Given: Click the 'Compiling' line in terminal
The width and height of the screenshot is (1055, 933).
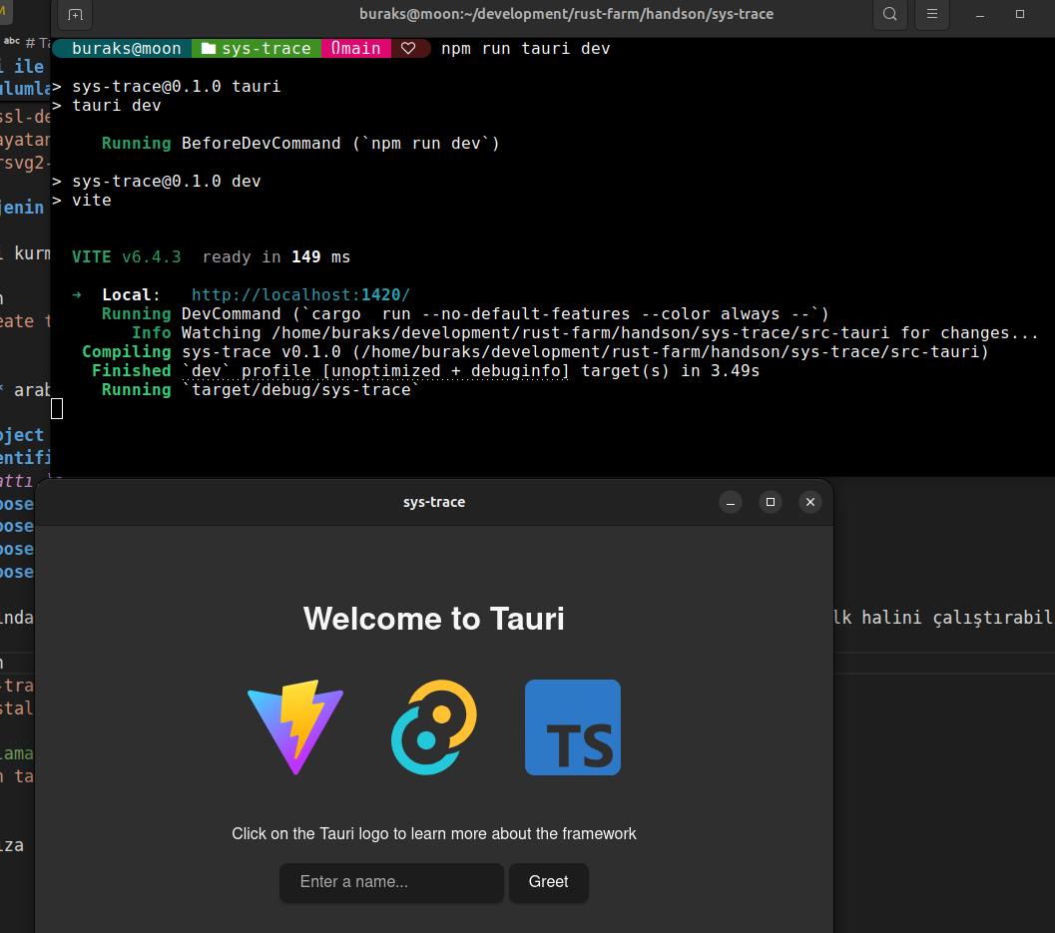Looking at the screenshot, I should pyautogui.click(x=535, y=352).
